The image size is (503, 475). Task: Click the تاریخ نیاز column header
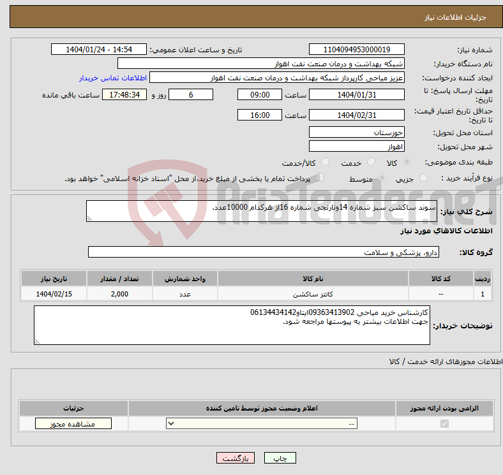[x=54, y=279]
